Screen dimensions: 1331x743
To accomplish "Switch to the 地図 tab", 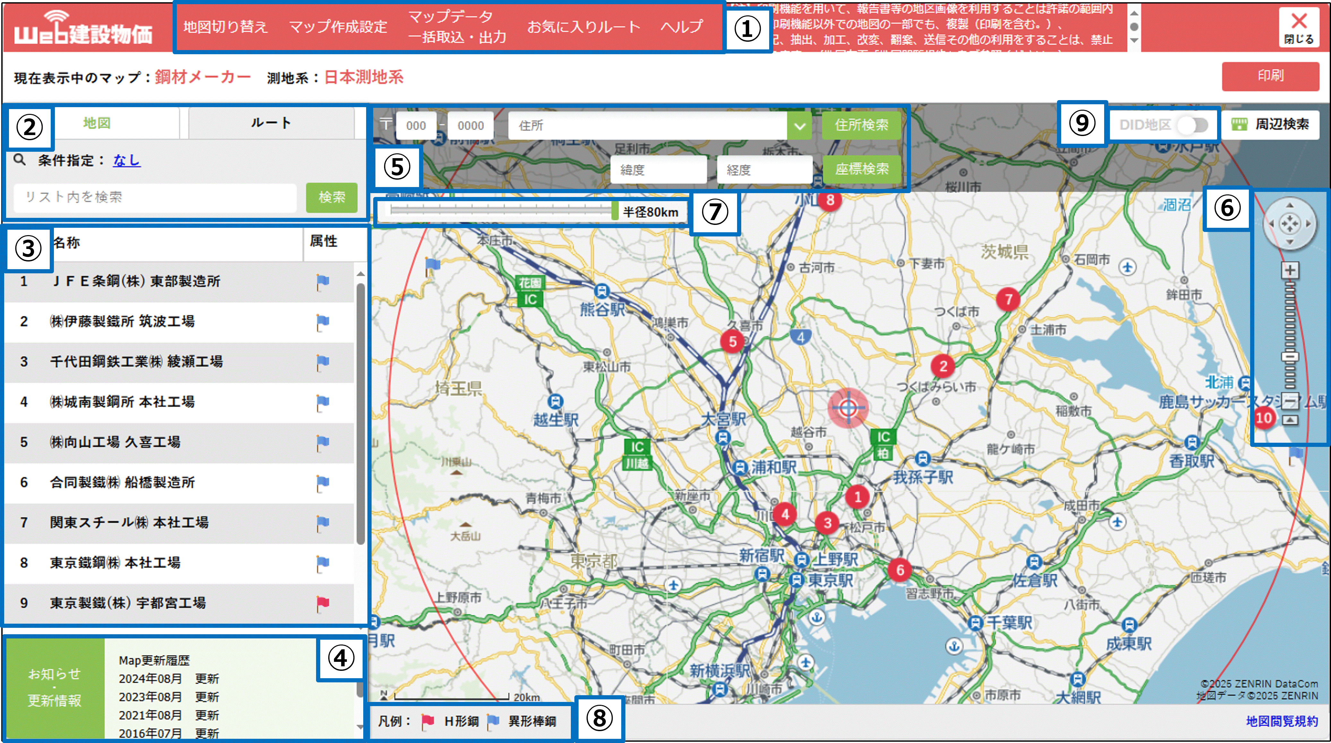I will tap(97, 123).
